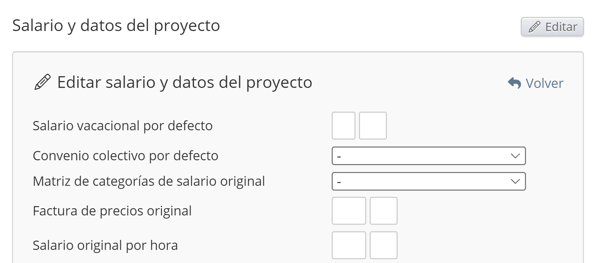Open the Convenio colectivo por defecto dropdown
594x263 pixels.
pyautogui.click(x=428, y=156)
